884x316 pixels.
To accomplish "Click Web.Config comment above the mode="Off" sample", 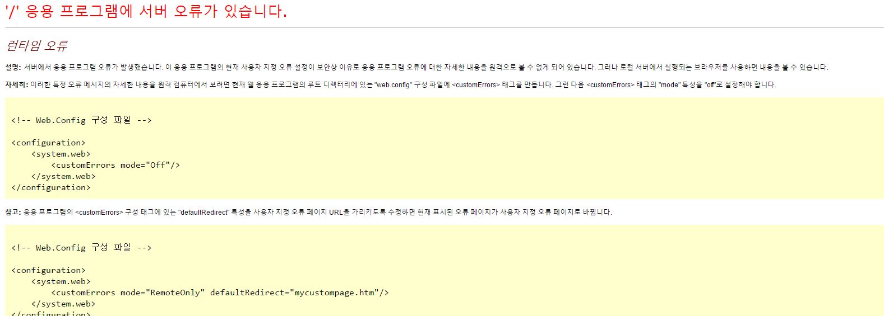I will 81,120.
